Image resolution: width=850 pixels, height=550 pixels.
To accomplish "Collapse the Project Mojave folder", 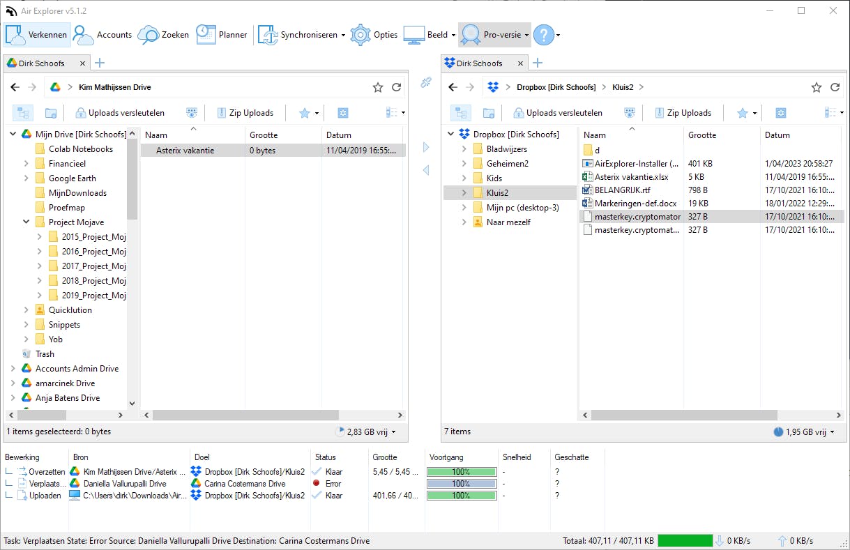I will [26, 222].
